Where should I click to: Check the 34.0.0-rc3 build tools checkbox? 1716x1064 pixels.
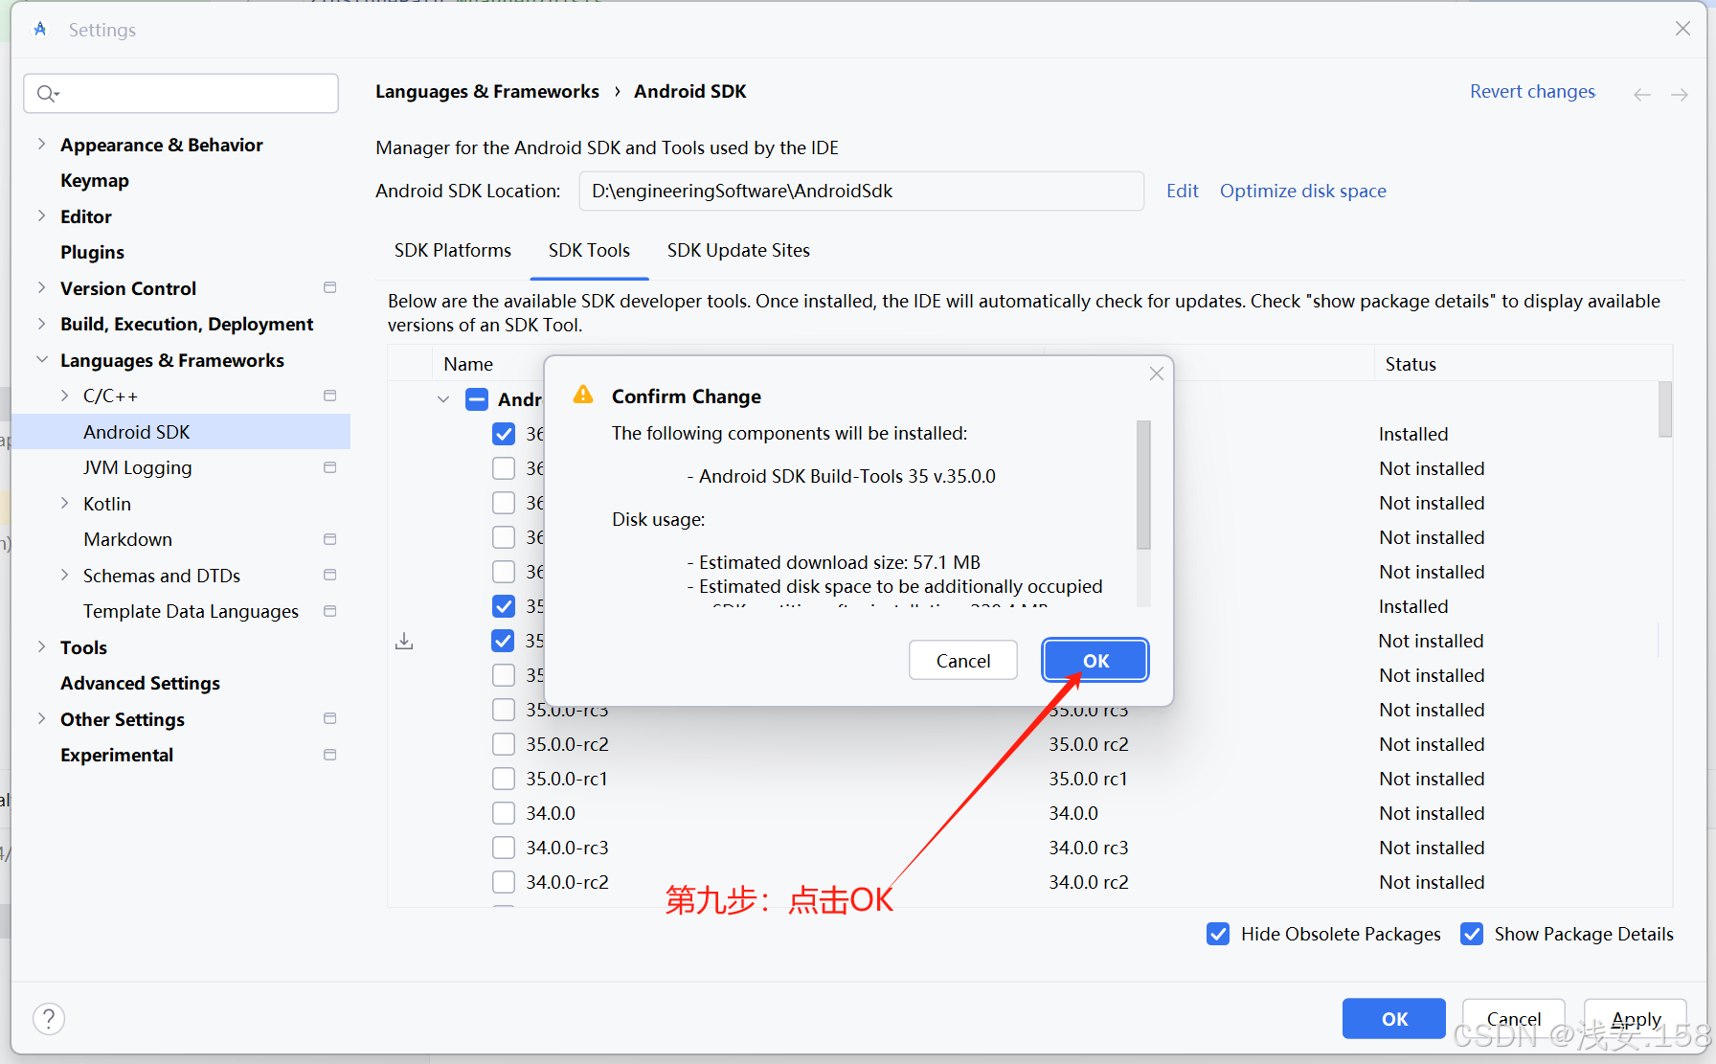(x=504, y=848)
